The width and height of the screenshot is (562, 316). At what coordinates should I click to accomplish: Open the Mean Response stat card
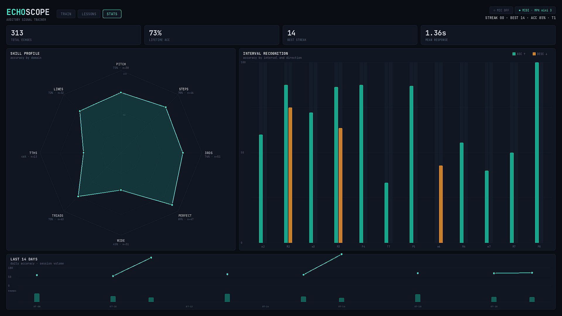[x=488, y=35]
